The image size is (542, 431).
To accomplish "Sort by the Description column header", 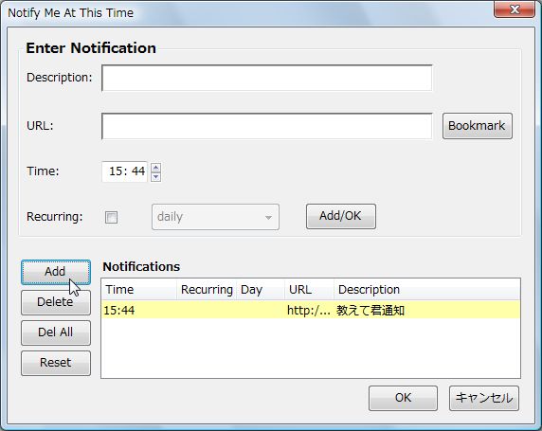I will (427, 290).
